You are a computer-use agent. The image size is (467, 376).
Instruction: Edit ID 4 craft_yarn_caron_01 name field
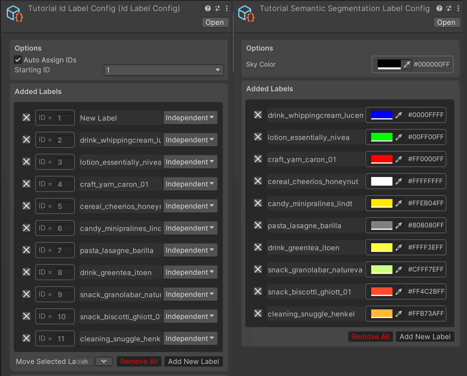point(120,184)
